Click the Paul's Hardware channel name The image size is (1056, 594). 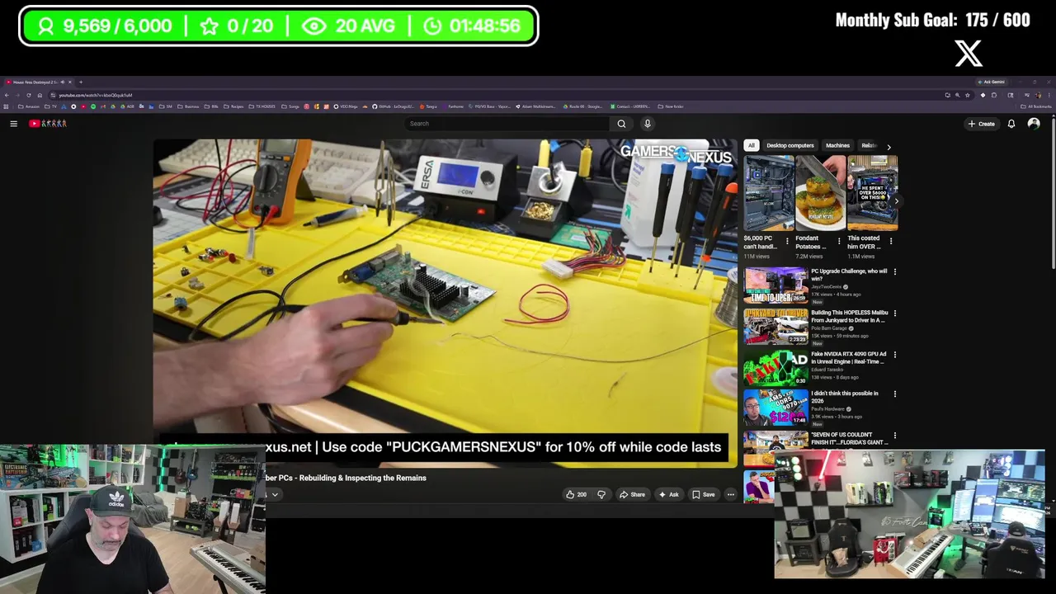(827, 409)
